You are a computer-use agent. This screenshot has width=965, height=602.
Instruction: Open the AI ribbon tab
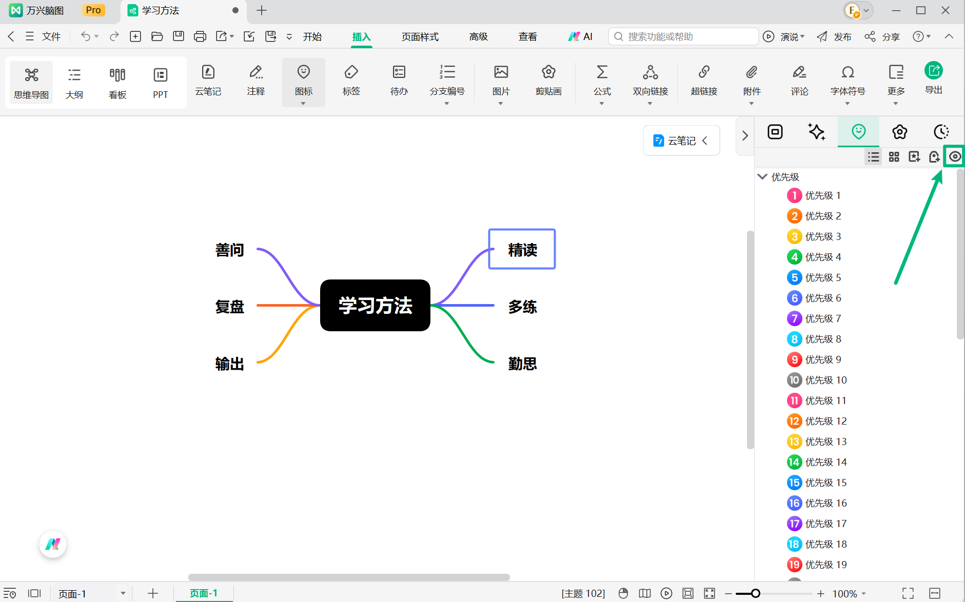click(580, 36)
